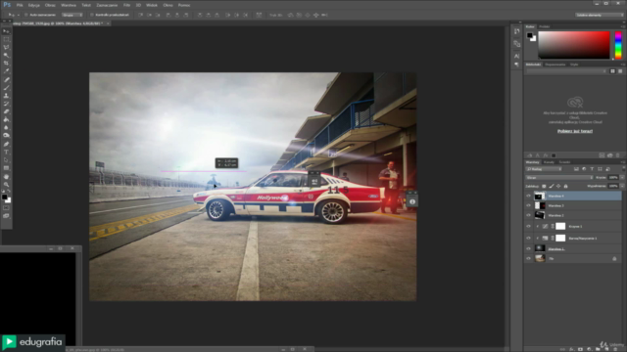Image resolution: width=627 pixels, height=352 pixels.
Task: Open the Layers panel flyout menu
Action: pos(623,162)
